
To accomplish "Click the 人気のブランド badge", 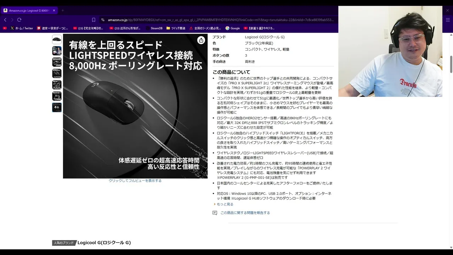I will [64, 243].
